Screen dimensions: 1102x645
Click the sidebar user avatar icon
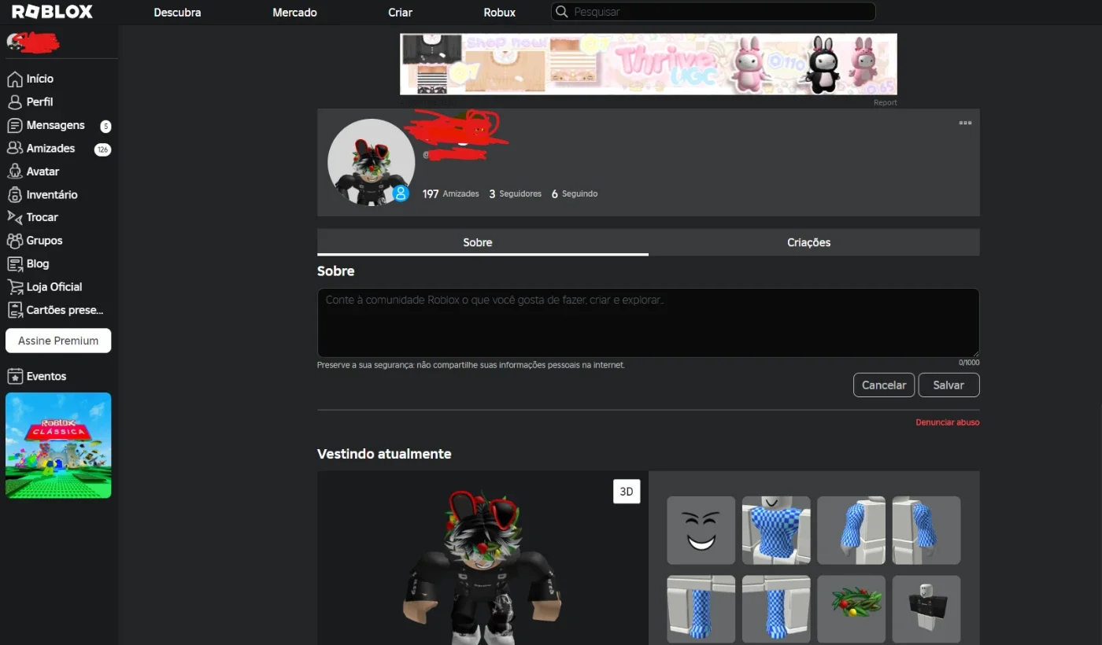click(x=14, y=42)
